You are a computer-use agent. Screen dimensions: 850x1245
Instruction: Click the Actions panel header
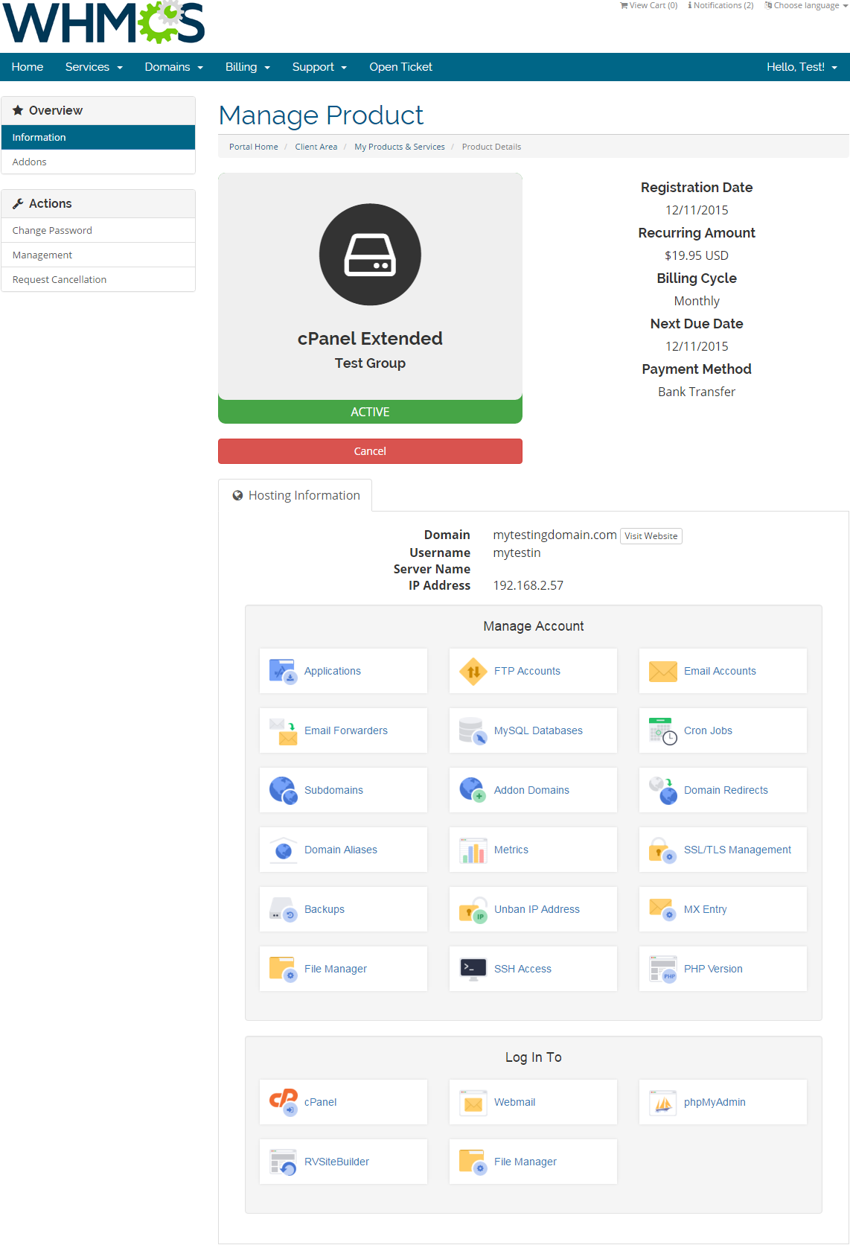point(98,203)
